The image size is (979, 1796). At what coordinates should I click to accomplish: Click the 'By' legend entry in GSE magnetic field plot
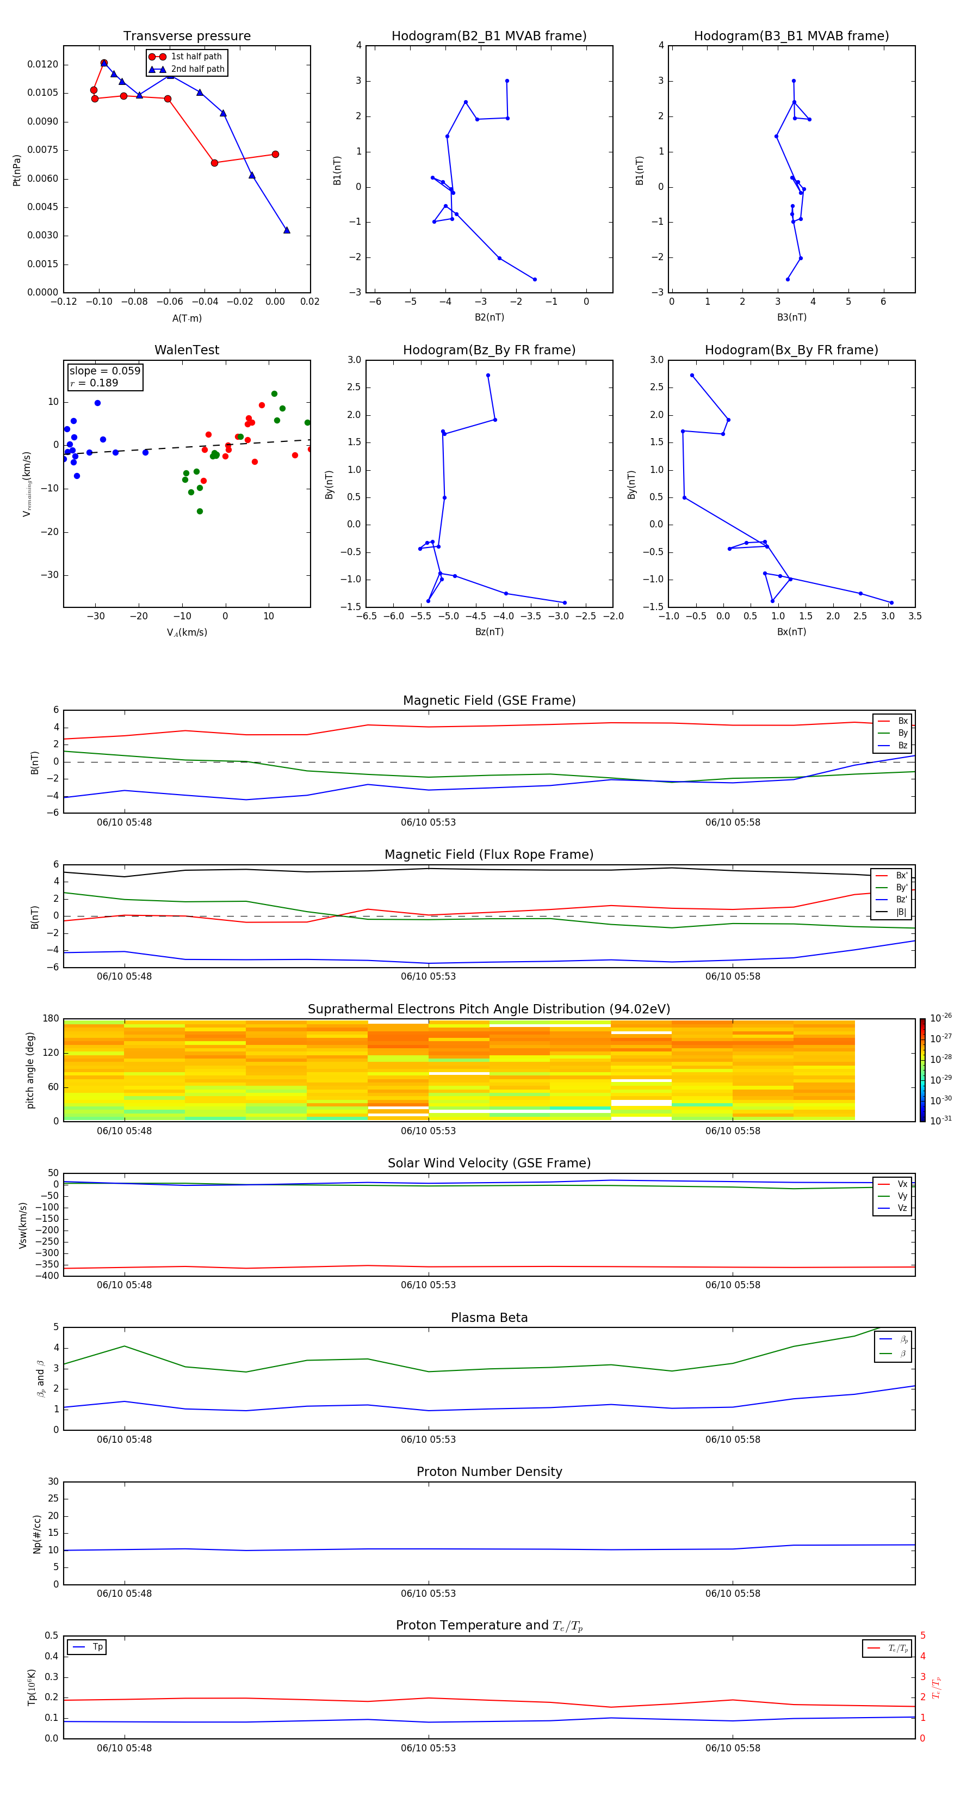[893, 733]
